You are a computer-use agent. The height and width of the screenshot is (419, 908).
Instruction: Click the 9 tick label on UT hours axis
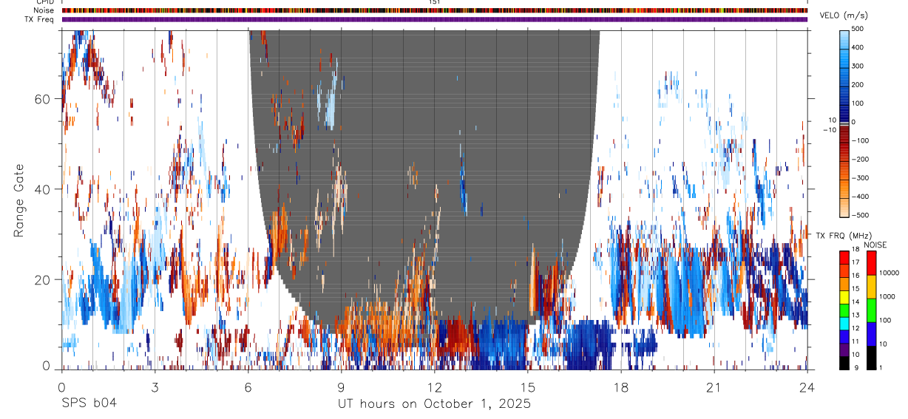click(x=341, y=387)
